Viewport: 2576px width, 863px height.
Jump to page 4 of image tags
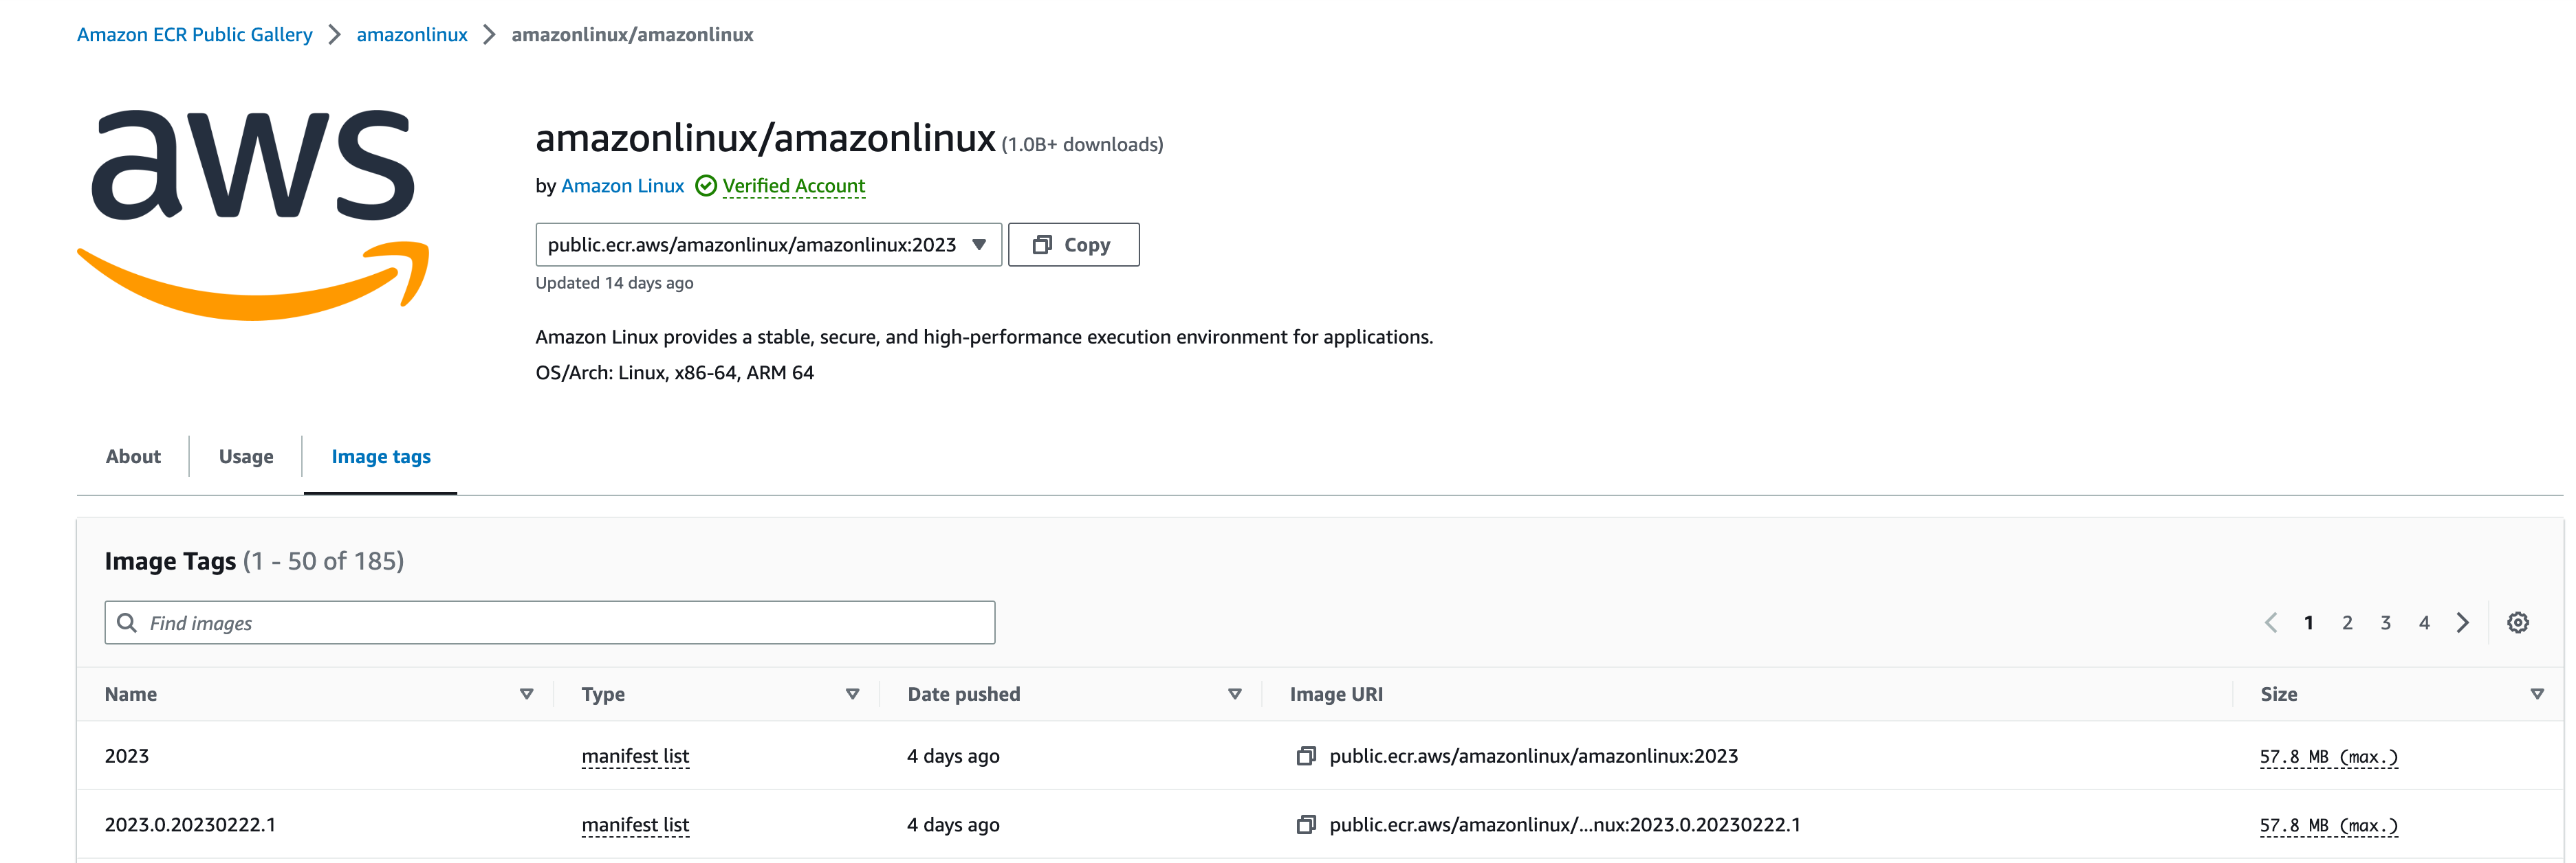click(x=2424, y=623)
